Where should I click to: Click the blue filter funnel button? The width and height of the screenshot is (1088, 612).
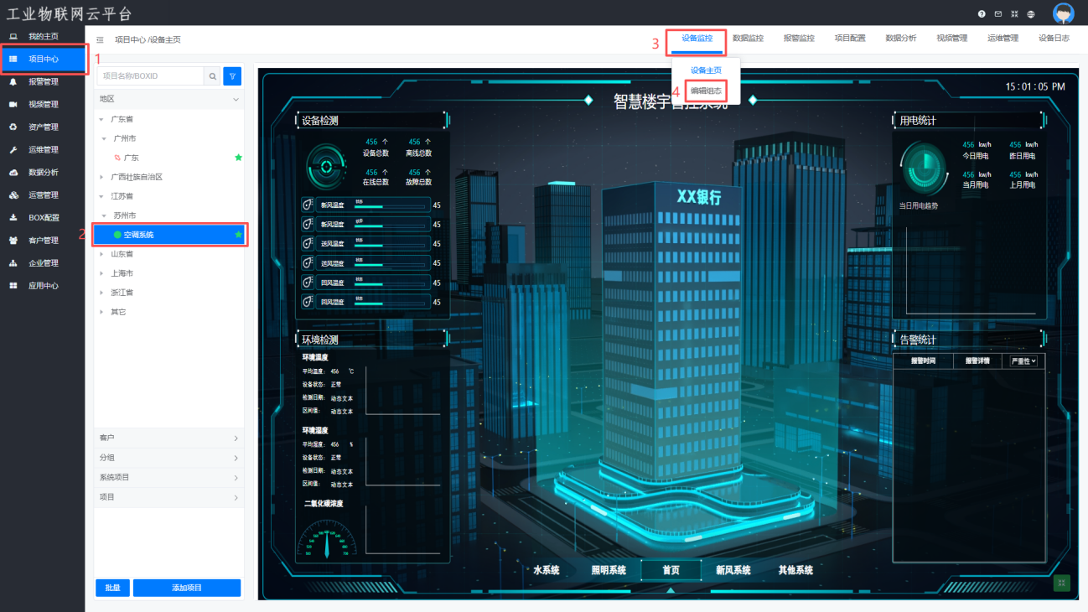233,76
